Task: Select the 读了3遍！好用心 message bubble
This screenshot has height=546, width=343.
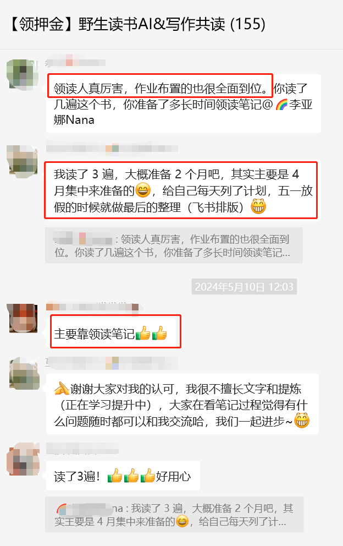Action: (123, 476)
